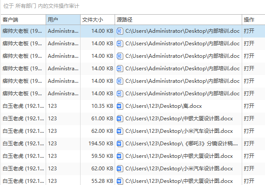Click Word icon in the 59.50 KB row
This screenshot has height=185, width=265.
119,156
